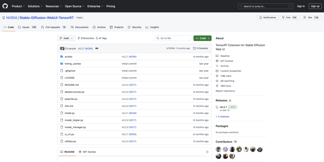Click the 11 Commits history link
This screenshot has height=162, width=324.
[200, 48]
